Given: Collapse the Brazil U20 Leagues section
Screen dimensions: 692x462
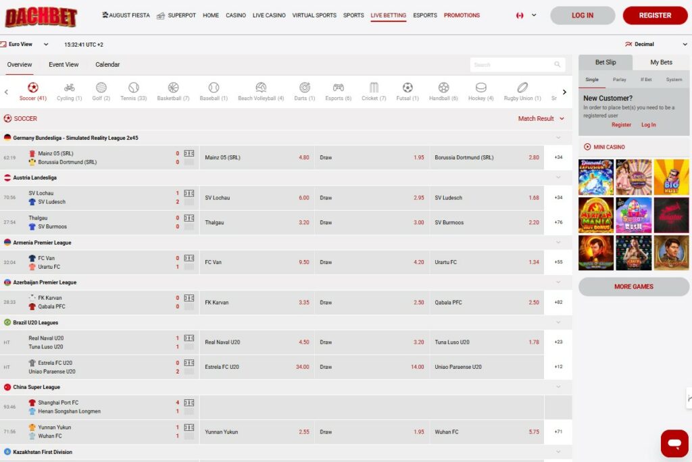Looking at the screenshot, I should pyautogui.click(x=558, y=322).
